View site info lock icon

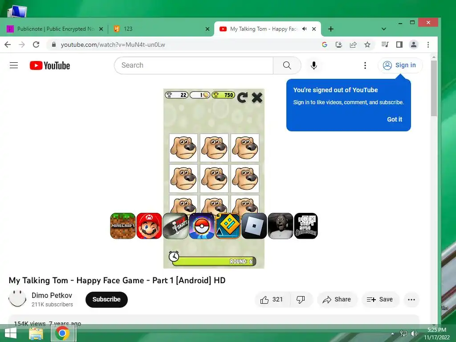[x=53, y=45]
